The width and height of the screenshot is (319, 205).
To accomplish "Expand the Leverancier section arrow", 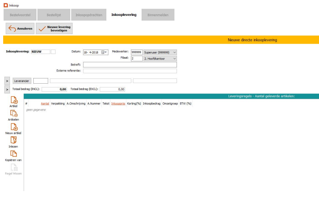I will tap(7, 81).
